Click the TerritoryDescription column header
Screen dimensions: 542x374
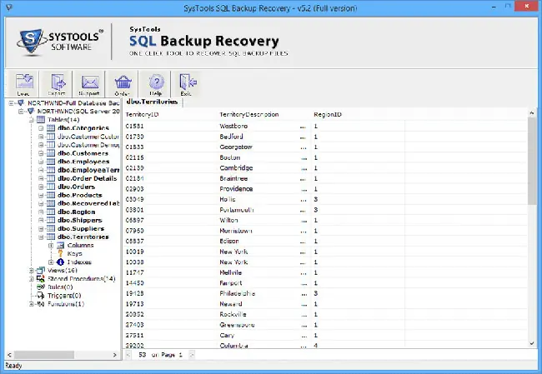(248, 114)
